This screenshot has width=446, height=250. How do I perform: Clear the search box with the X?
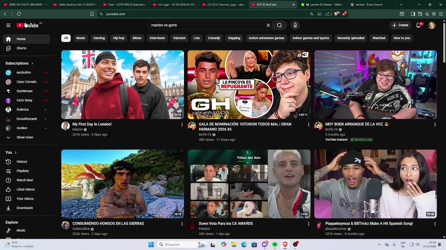click(268, 25)
